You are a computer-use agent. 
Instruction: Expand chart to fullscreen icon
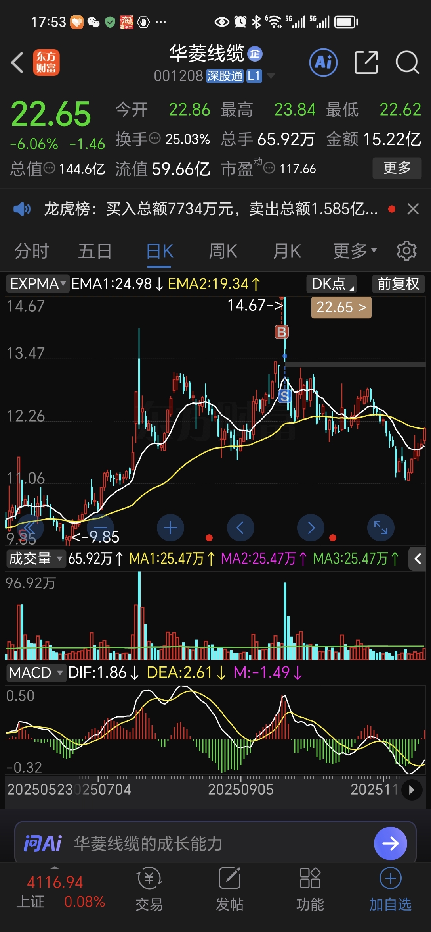tap(381, 528)
